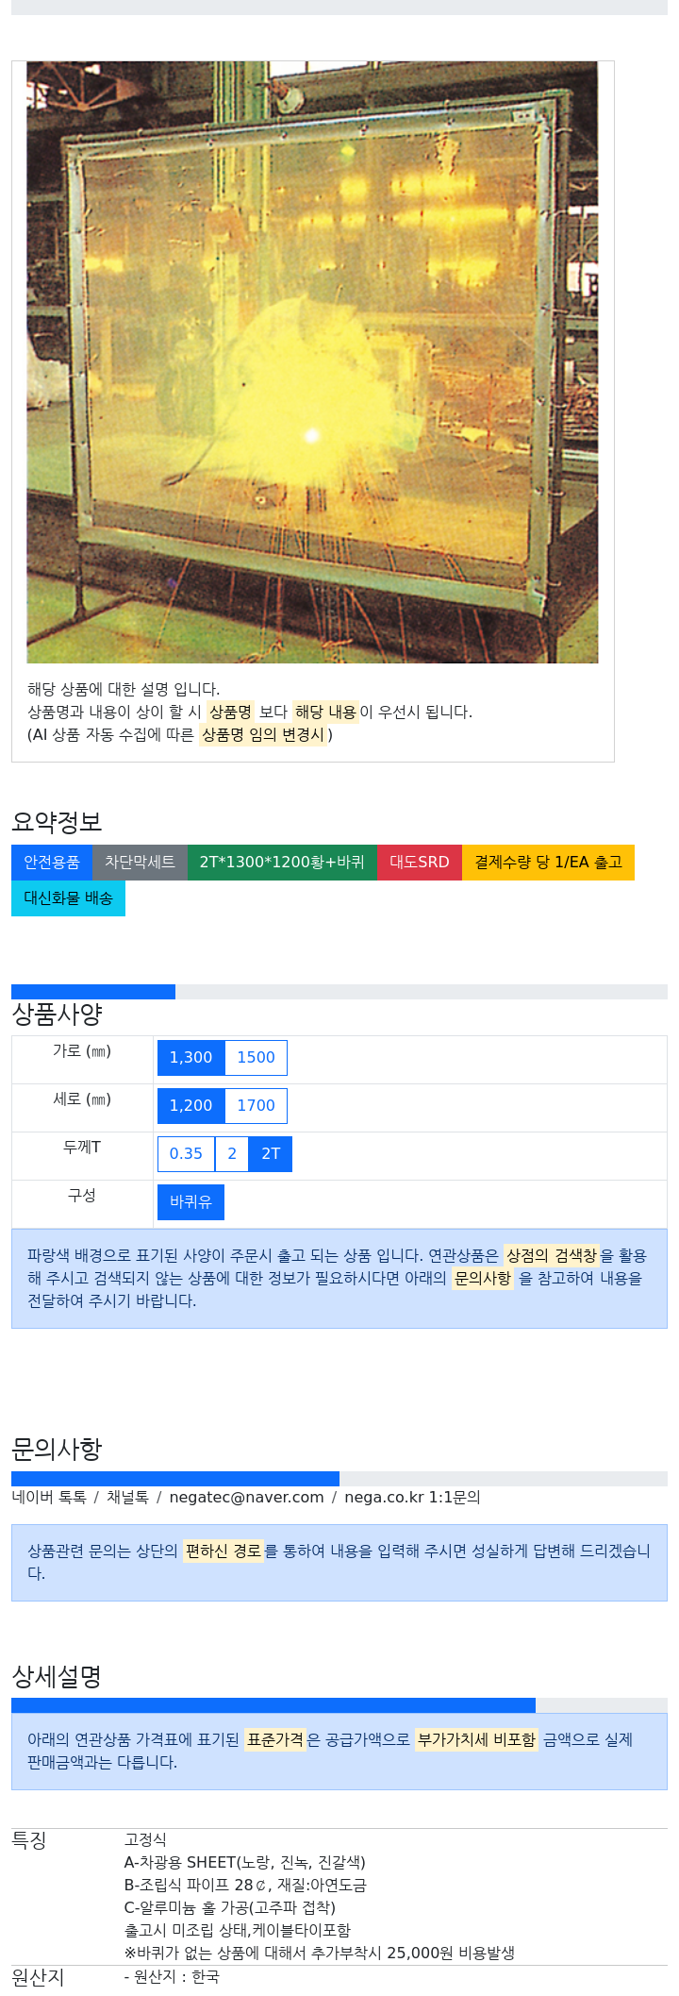679x1996 pixels.
Task: Choose width option 1,300
Action: (190, 1058)
